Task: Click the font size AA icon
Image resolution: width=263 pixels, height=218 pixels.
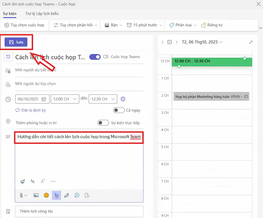Action: [33, 181]
